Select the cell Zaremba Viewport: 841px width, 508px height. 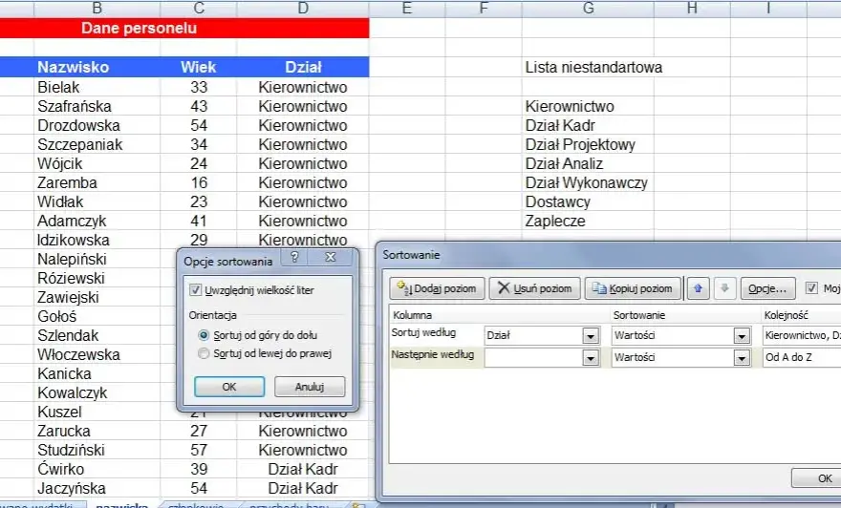[97, 182]
